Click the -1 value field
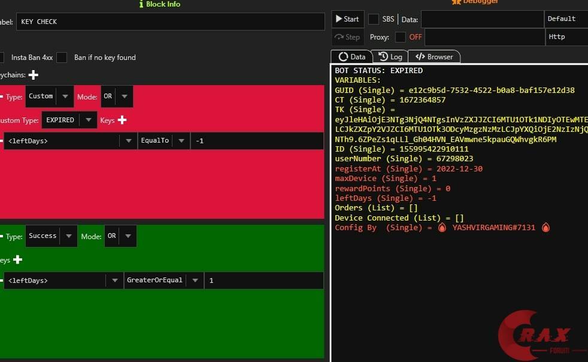Image resolution: width=588 pixels, height=362 pixels. (257, 141)
